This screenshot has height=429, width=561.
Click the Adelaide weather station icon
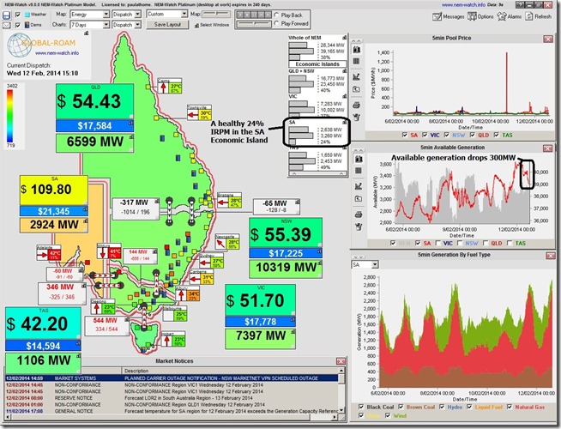pyautogui.click(x=49, y=254)
